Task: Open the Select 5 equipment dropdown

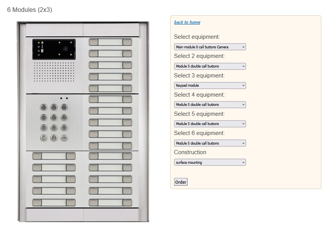Action: (x=209, y=124)
